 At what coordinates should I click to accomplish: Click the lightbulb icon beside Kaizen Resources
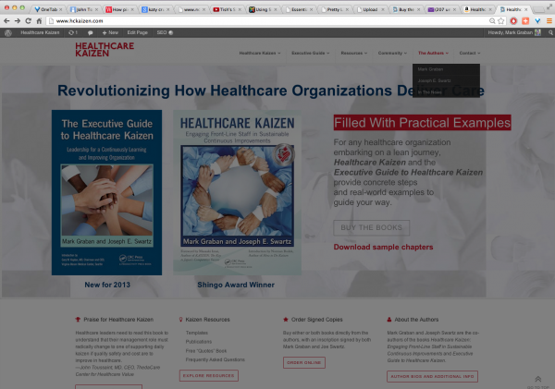pyautogui.click(x=181, y=320)
